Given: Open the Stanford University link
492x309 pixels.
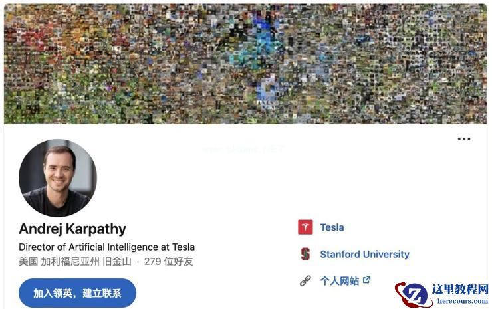Looking at the screenshot, I should coord(364,254).
